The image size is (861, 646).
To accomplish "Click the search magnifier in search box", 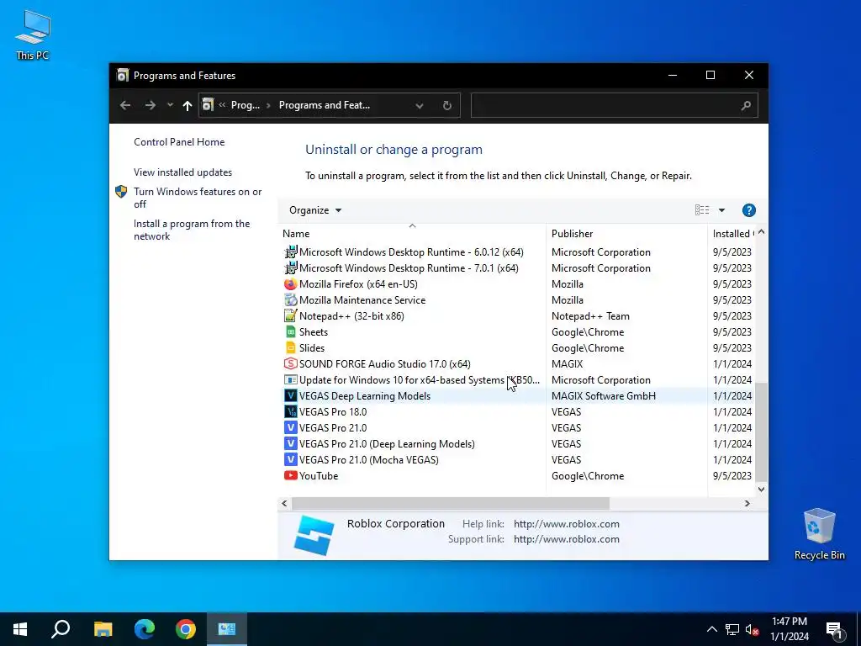I will point(746,105).
